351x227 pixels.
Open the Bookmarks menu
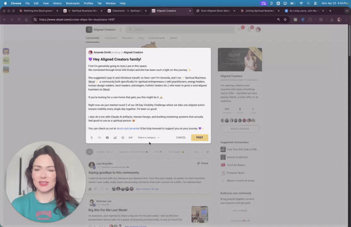[73, 3]
